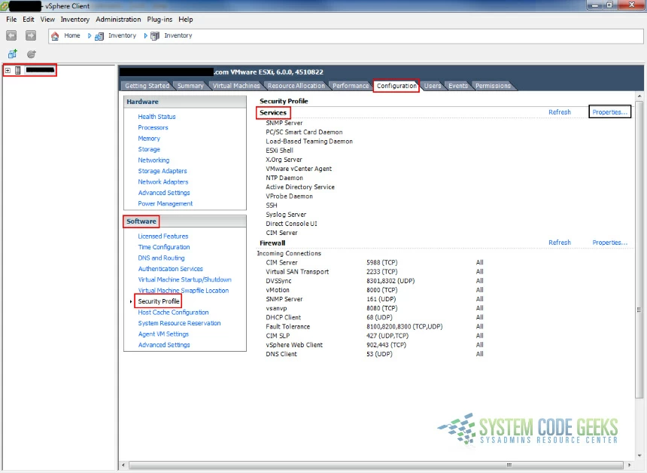Screen dimensions: 647x473
Task: Open DNS and Routing link
Action: coord(161,258)
